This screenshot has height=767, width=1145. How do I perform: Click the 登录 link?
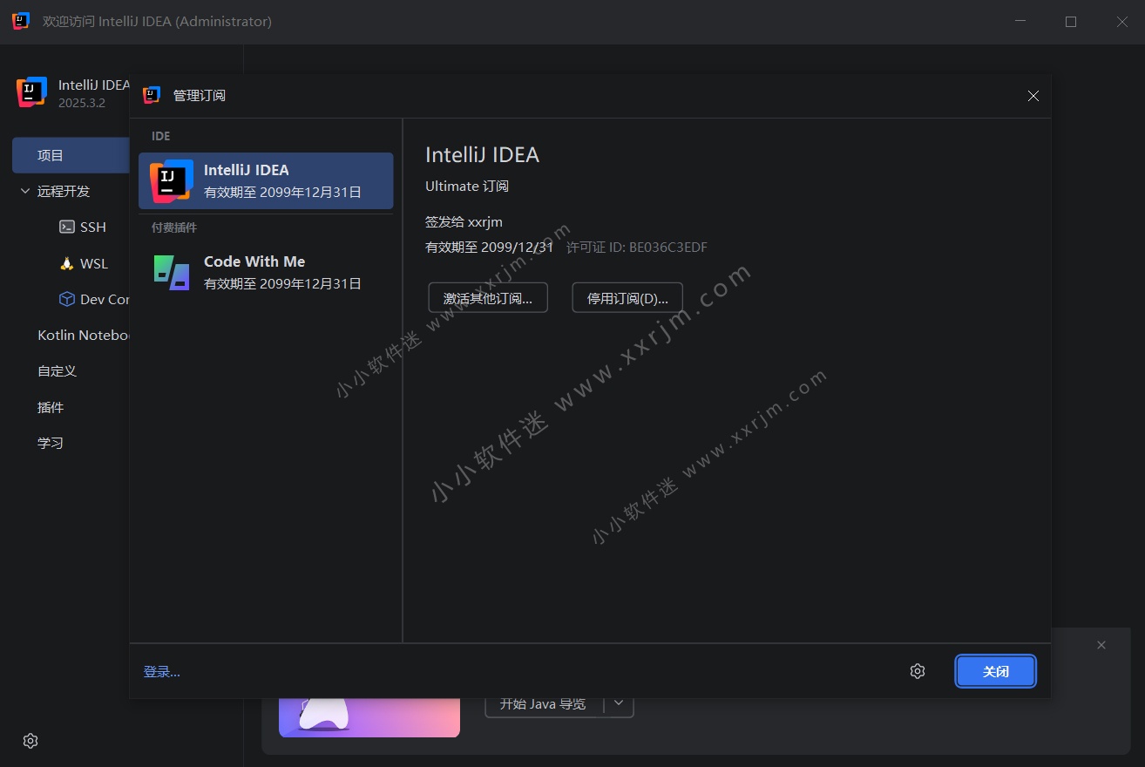click(x=161, y=670)
